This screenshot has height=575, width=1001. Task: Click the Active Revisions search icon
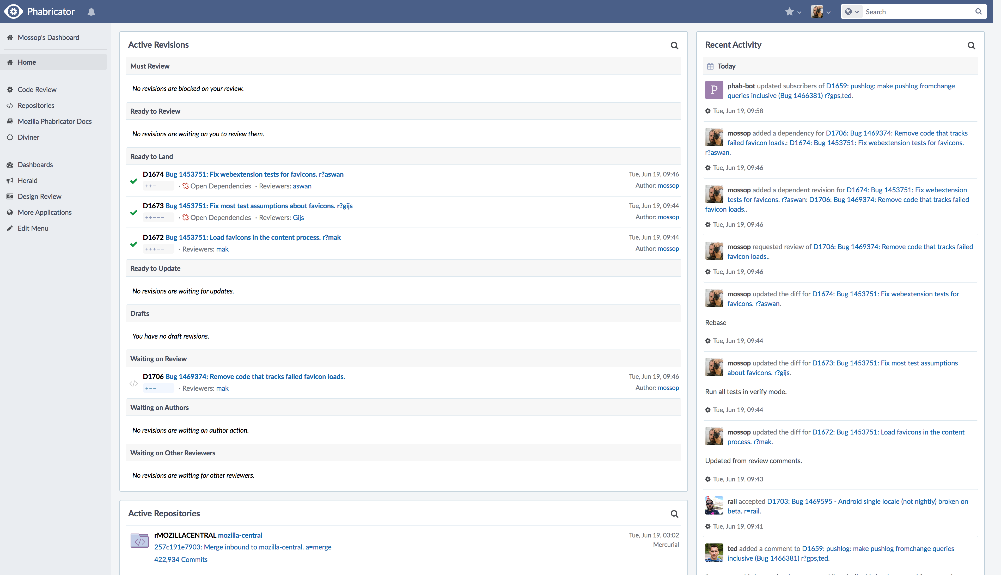pos(674,45)
